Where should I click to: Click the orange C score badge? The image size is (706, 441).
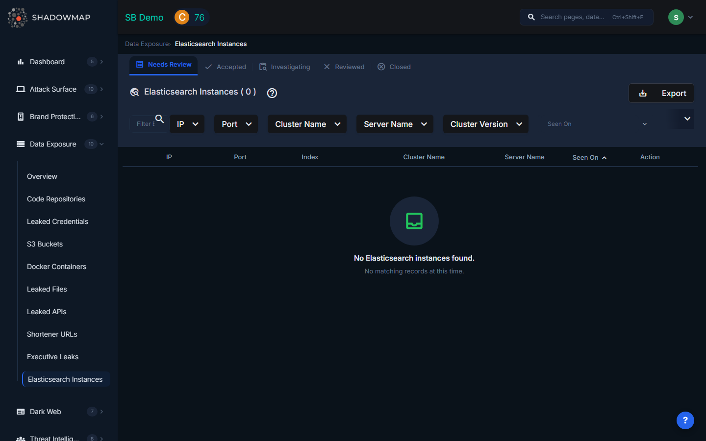pos(182,17)
